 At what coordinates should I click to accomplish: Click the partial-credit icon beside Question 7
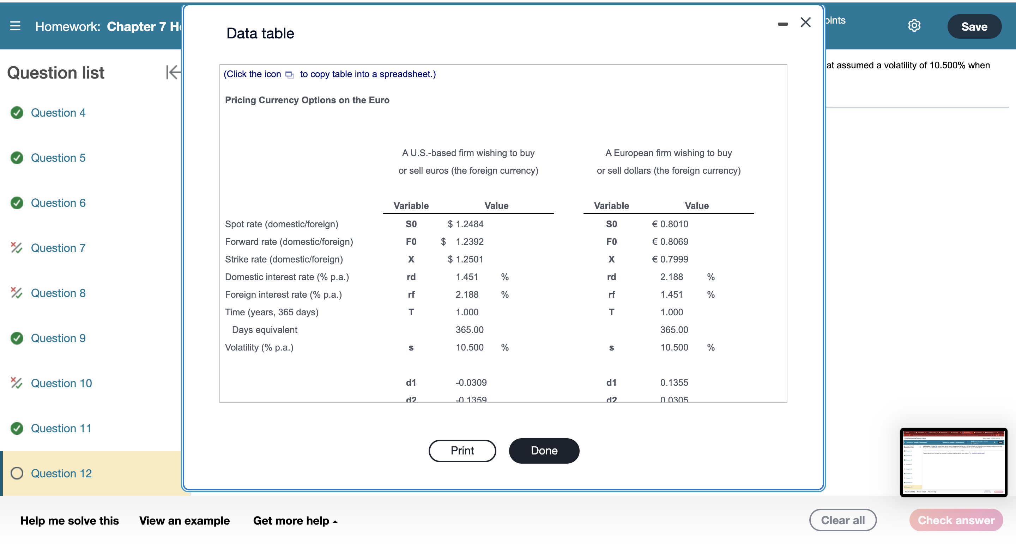(17, 248)
